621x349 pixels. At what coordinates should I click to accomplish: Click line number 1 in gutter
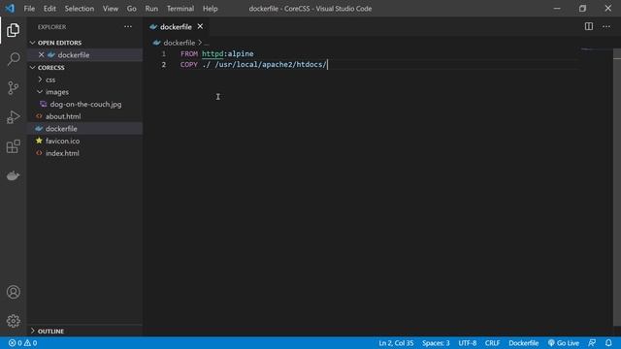tap(164, 53)
